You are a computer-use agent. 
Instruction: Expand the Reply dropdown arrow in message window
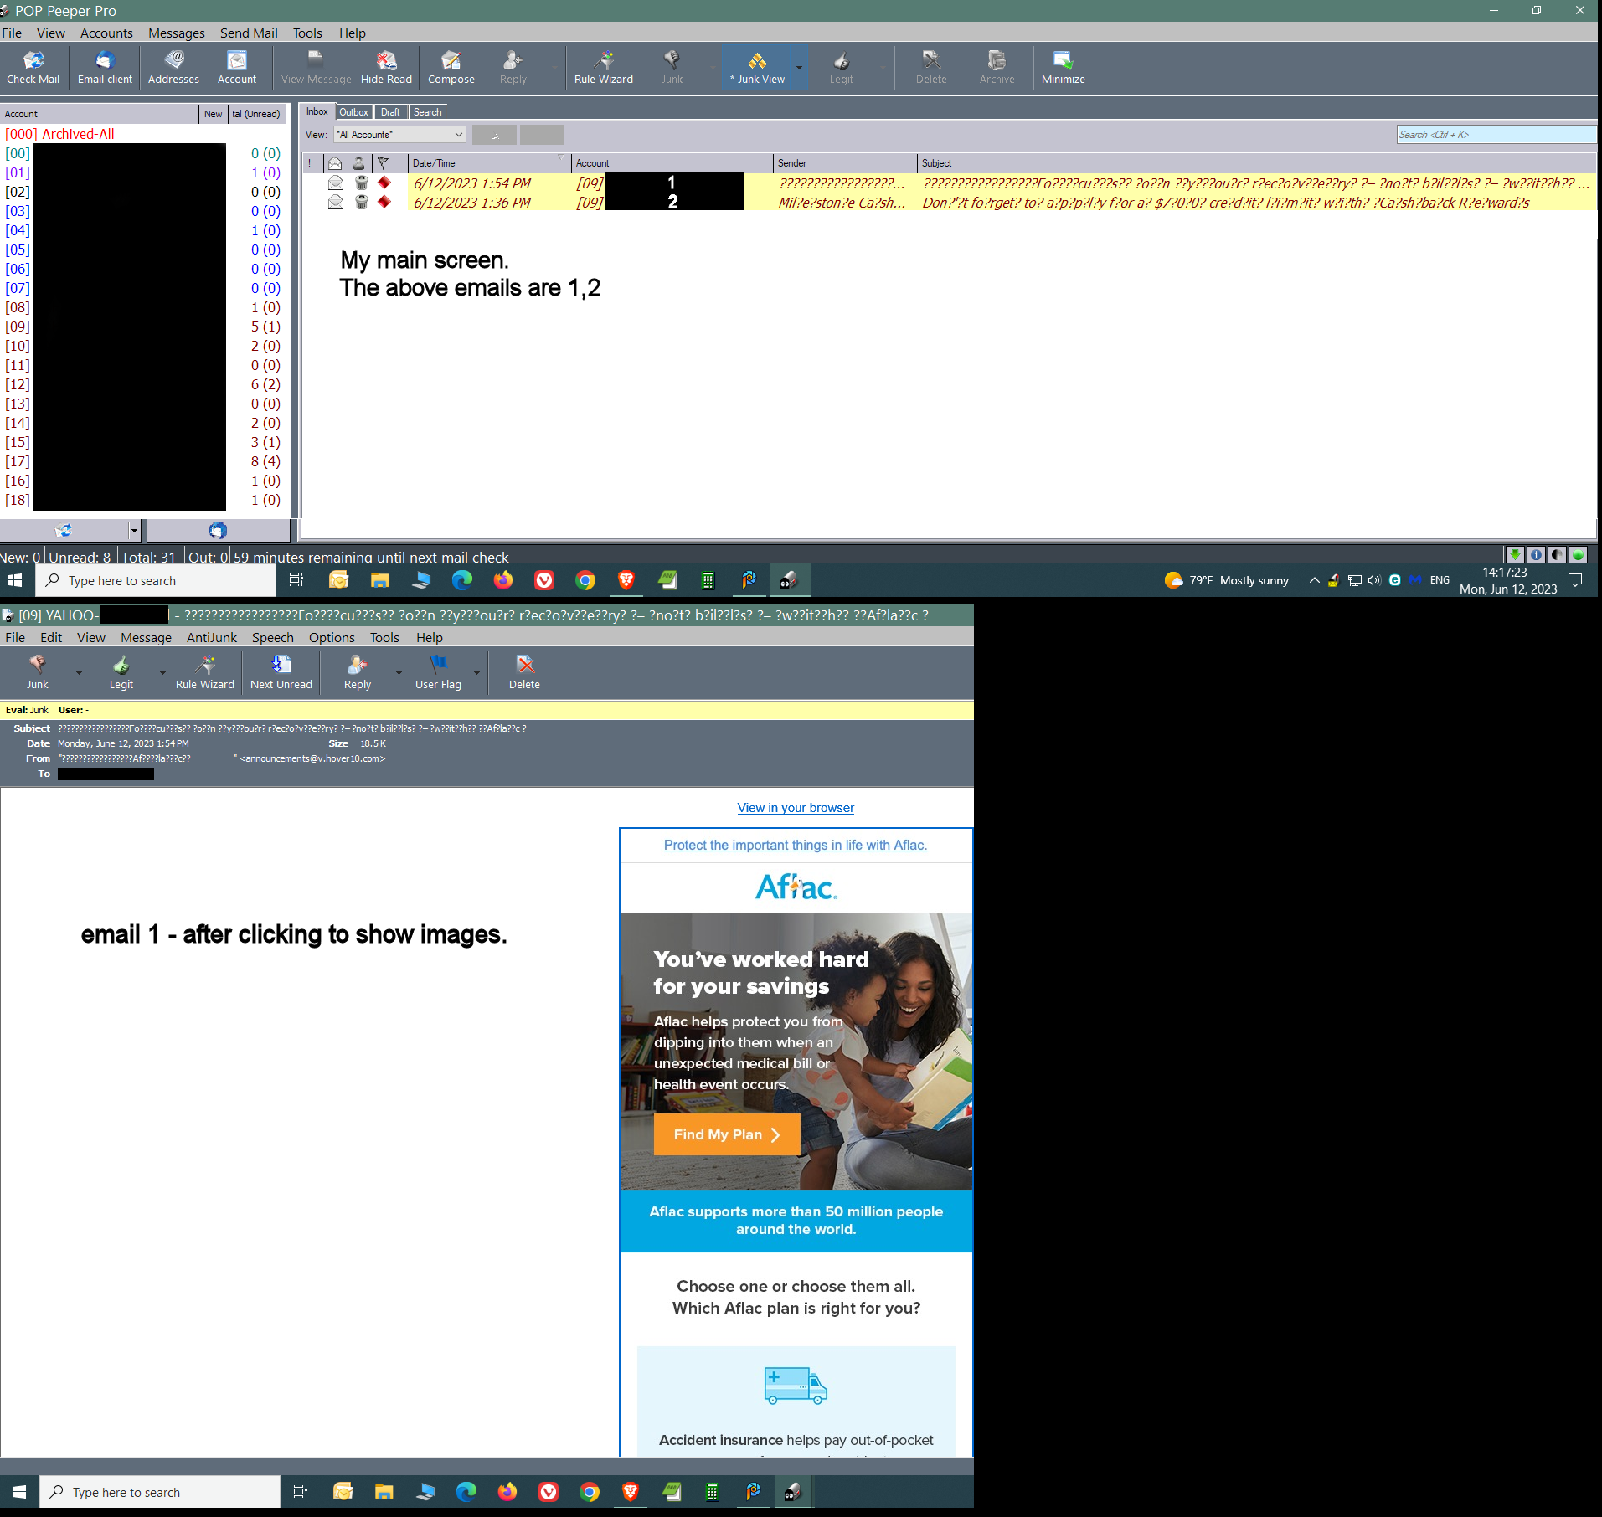(399, 673)
